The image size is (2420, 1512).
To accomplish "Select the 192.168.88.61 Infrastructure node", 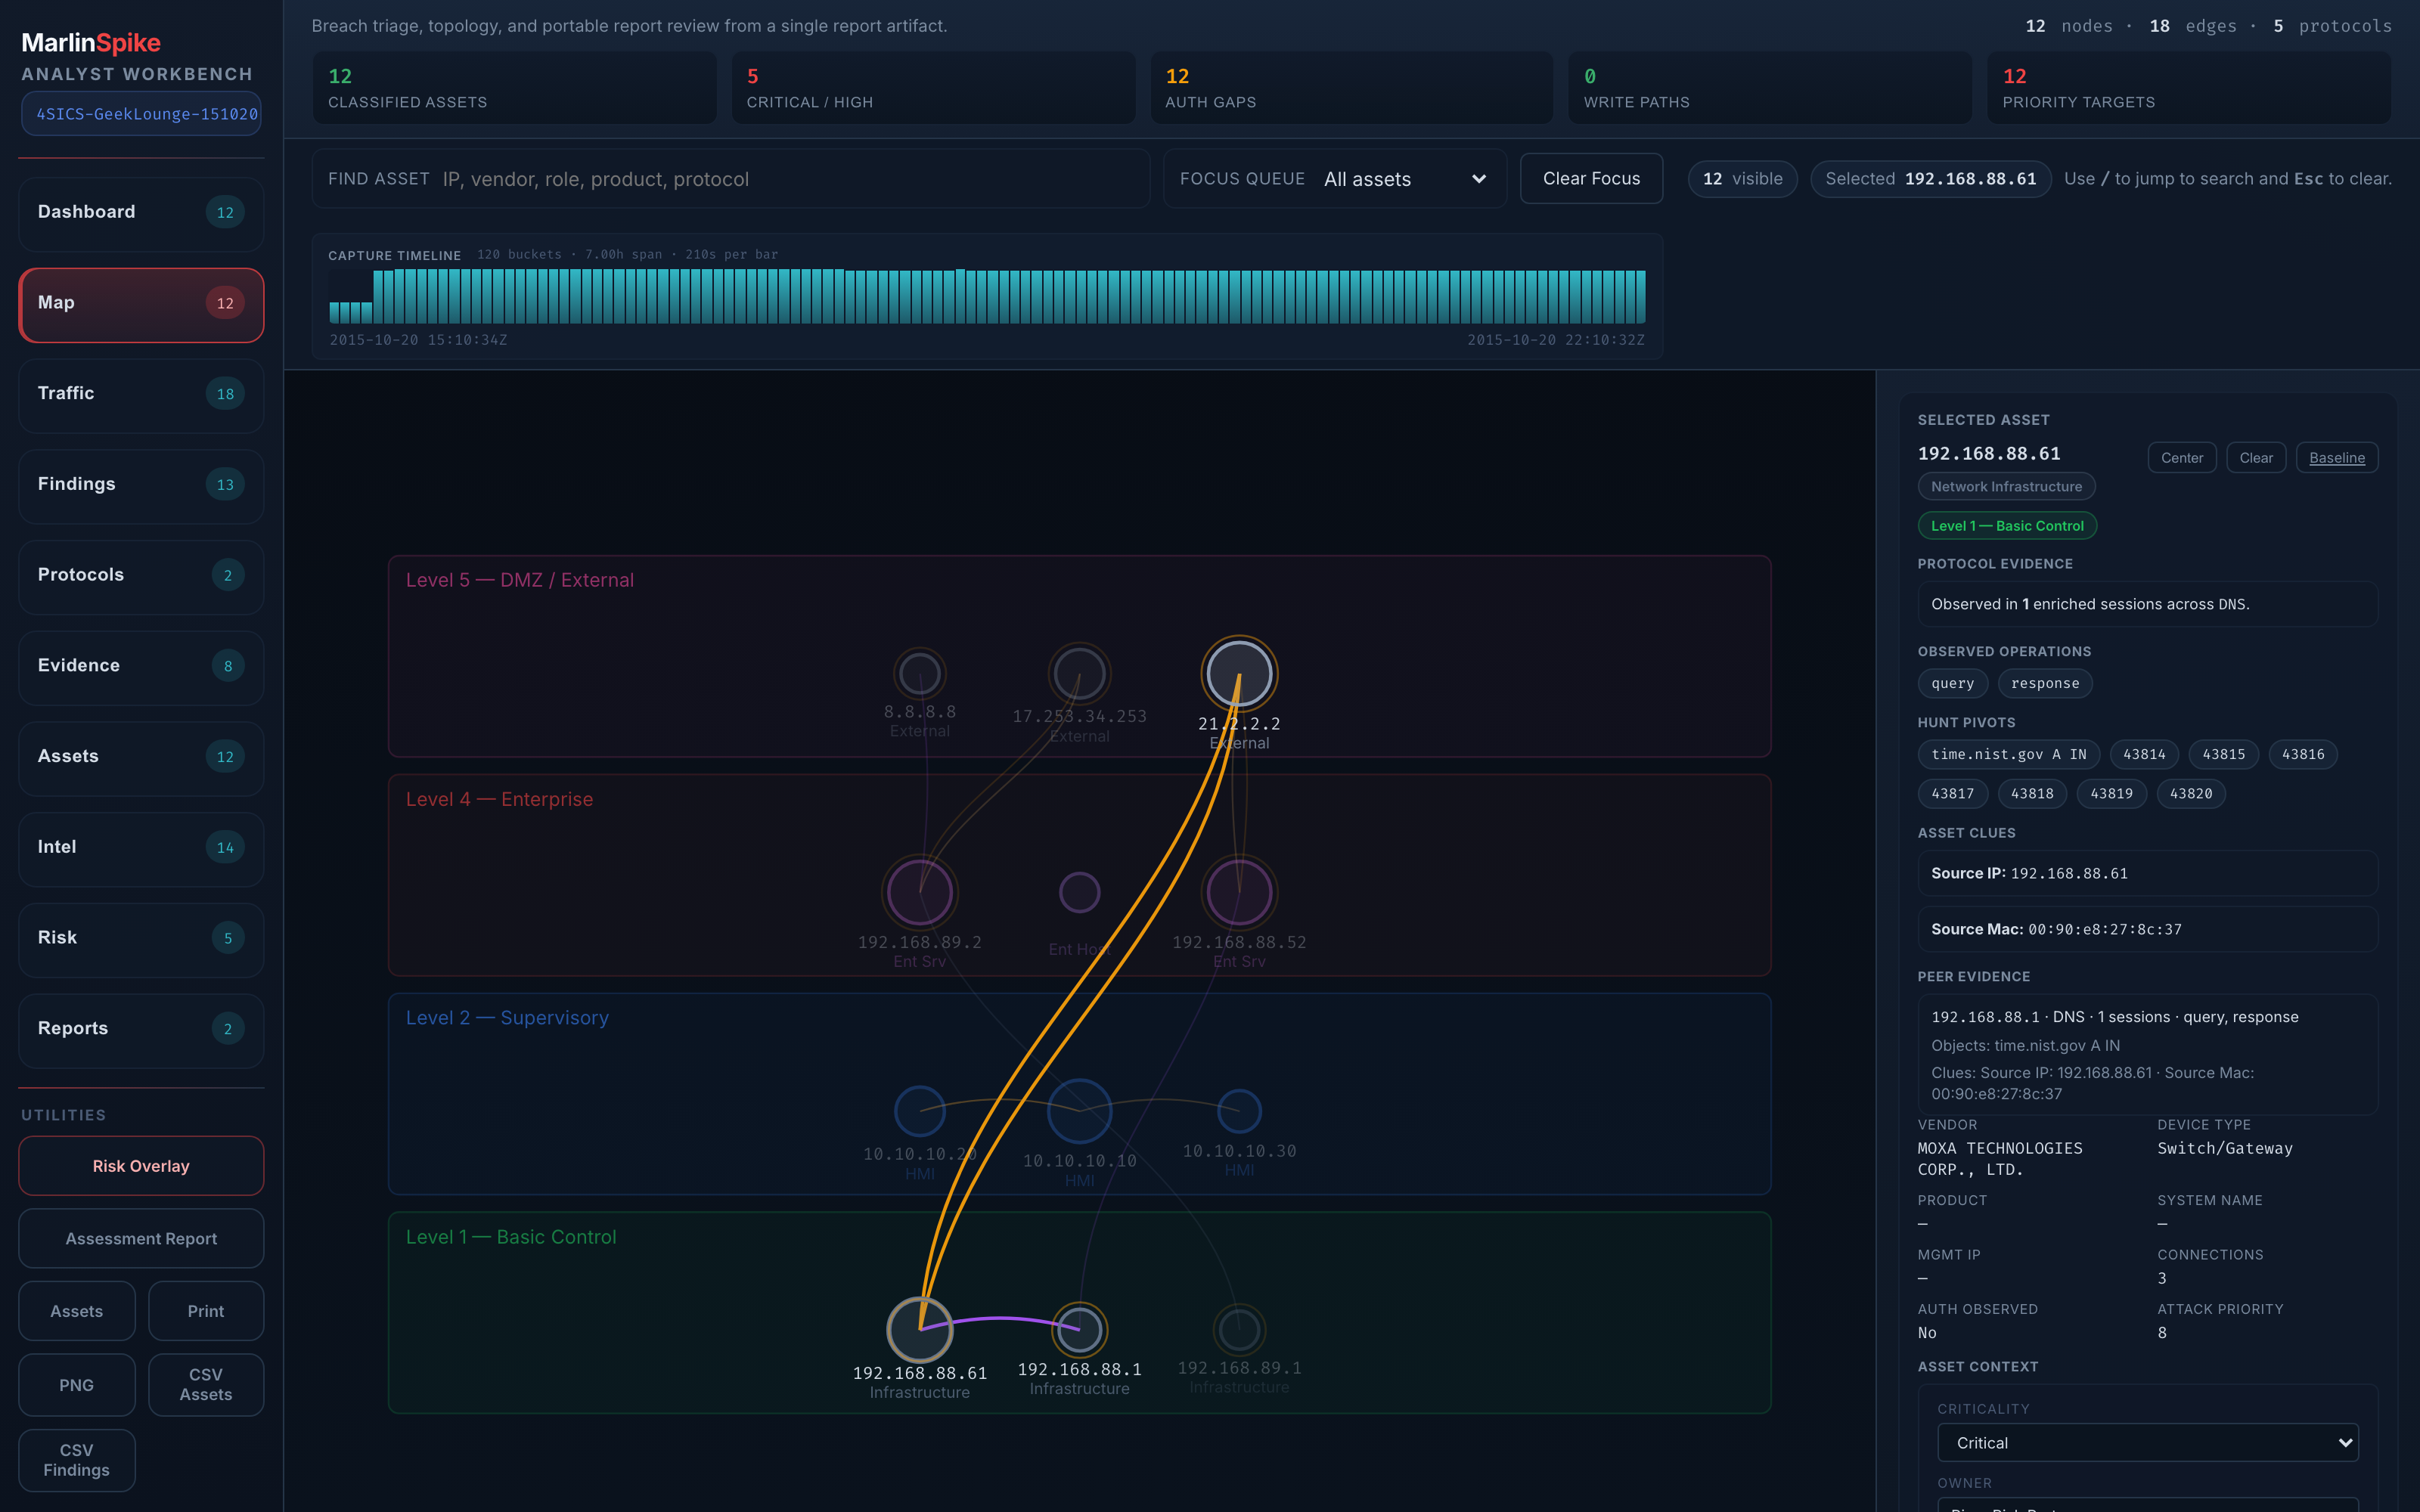I will (920, 1330).
